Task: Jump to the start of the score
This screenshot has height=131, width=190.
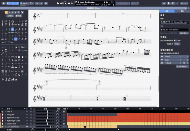Action: [x=58, y=3]
